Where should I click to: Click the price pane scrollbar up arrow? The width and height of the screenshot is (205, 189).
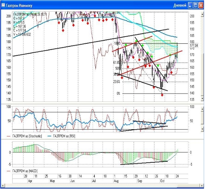pyautogui.click(x=202, y=14)
